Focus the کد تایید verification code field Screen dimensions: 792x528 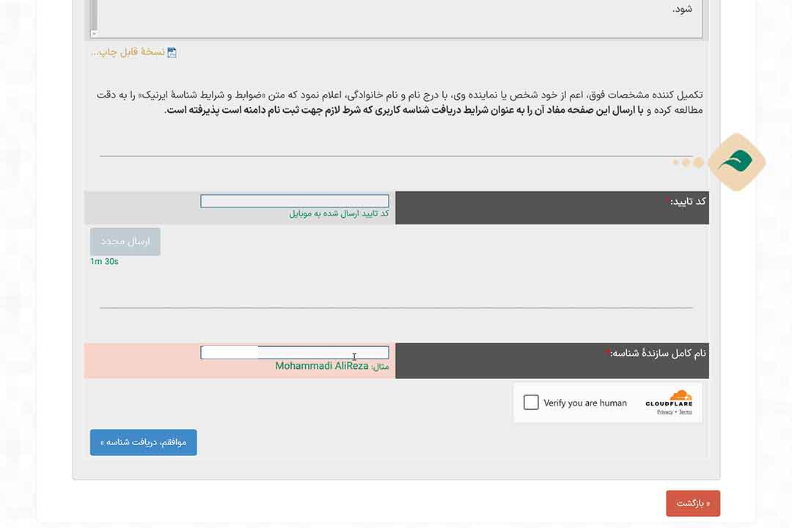pos(295,201)
